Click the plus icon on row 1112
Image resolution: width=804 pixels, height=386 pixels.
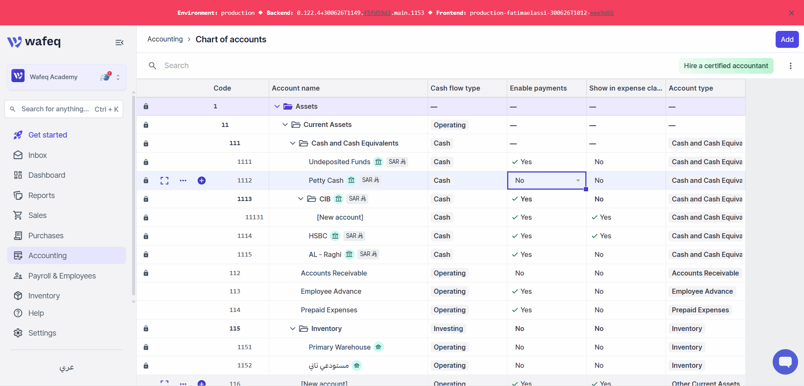tap(202, 181)
